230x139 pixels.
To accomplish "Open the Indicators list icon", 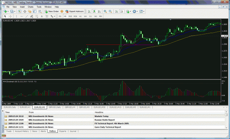I will 128,11.
